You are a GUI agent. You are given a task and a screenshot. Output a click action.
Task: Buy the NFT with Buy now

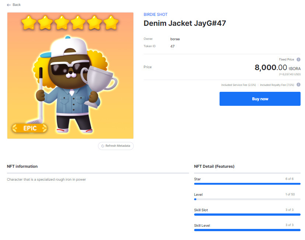tap(260, 99)
